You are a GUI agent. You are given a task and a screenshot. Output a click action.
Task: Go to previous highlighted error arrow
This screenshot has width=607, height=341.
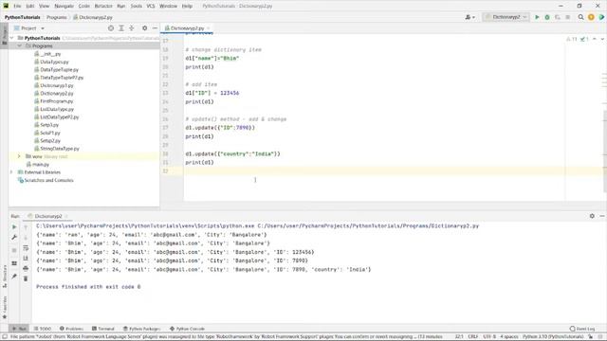click(x=595, y=39)
